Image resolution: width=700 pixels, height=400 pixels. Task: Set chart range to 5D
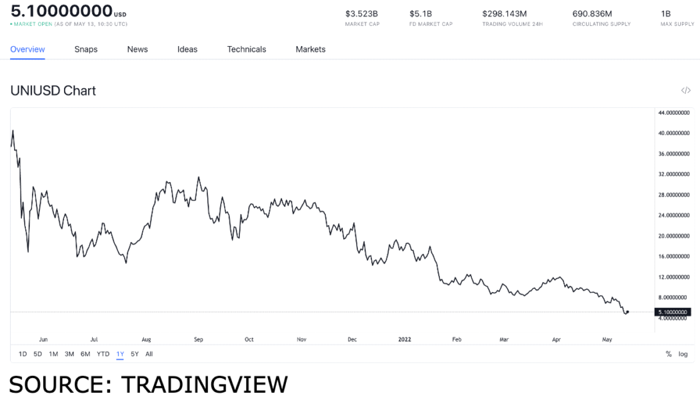[x=38, y=354]
